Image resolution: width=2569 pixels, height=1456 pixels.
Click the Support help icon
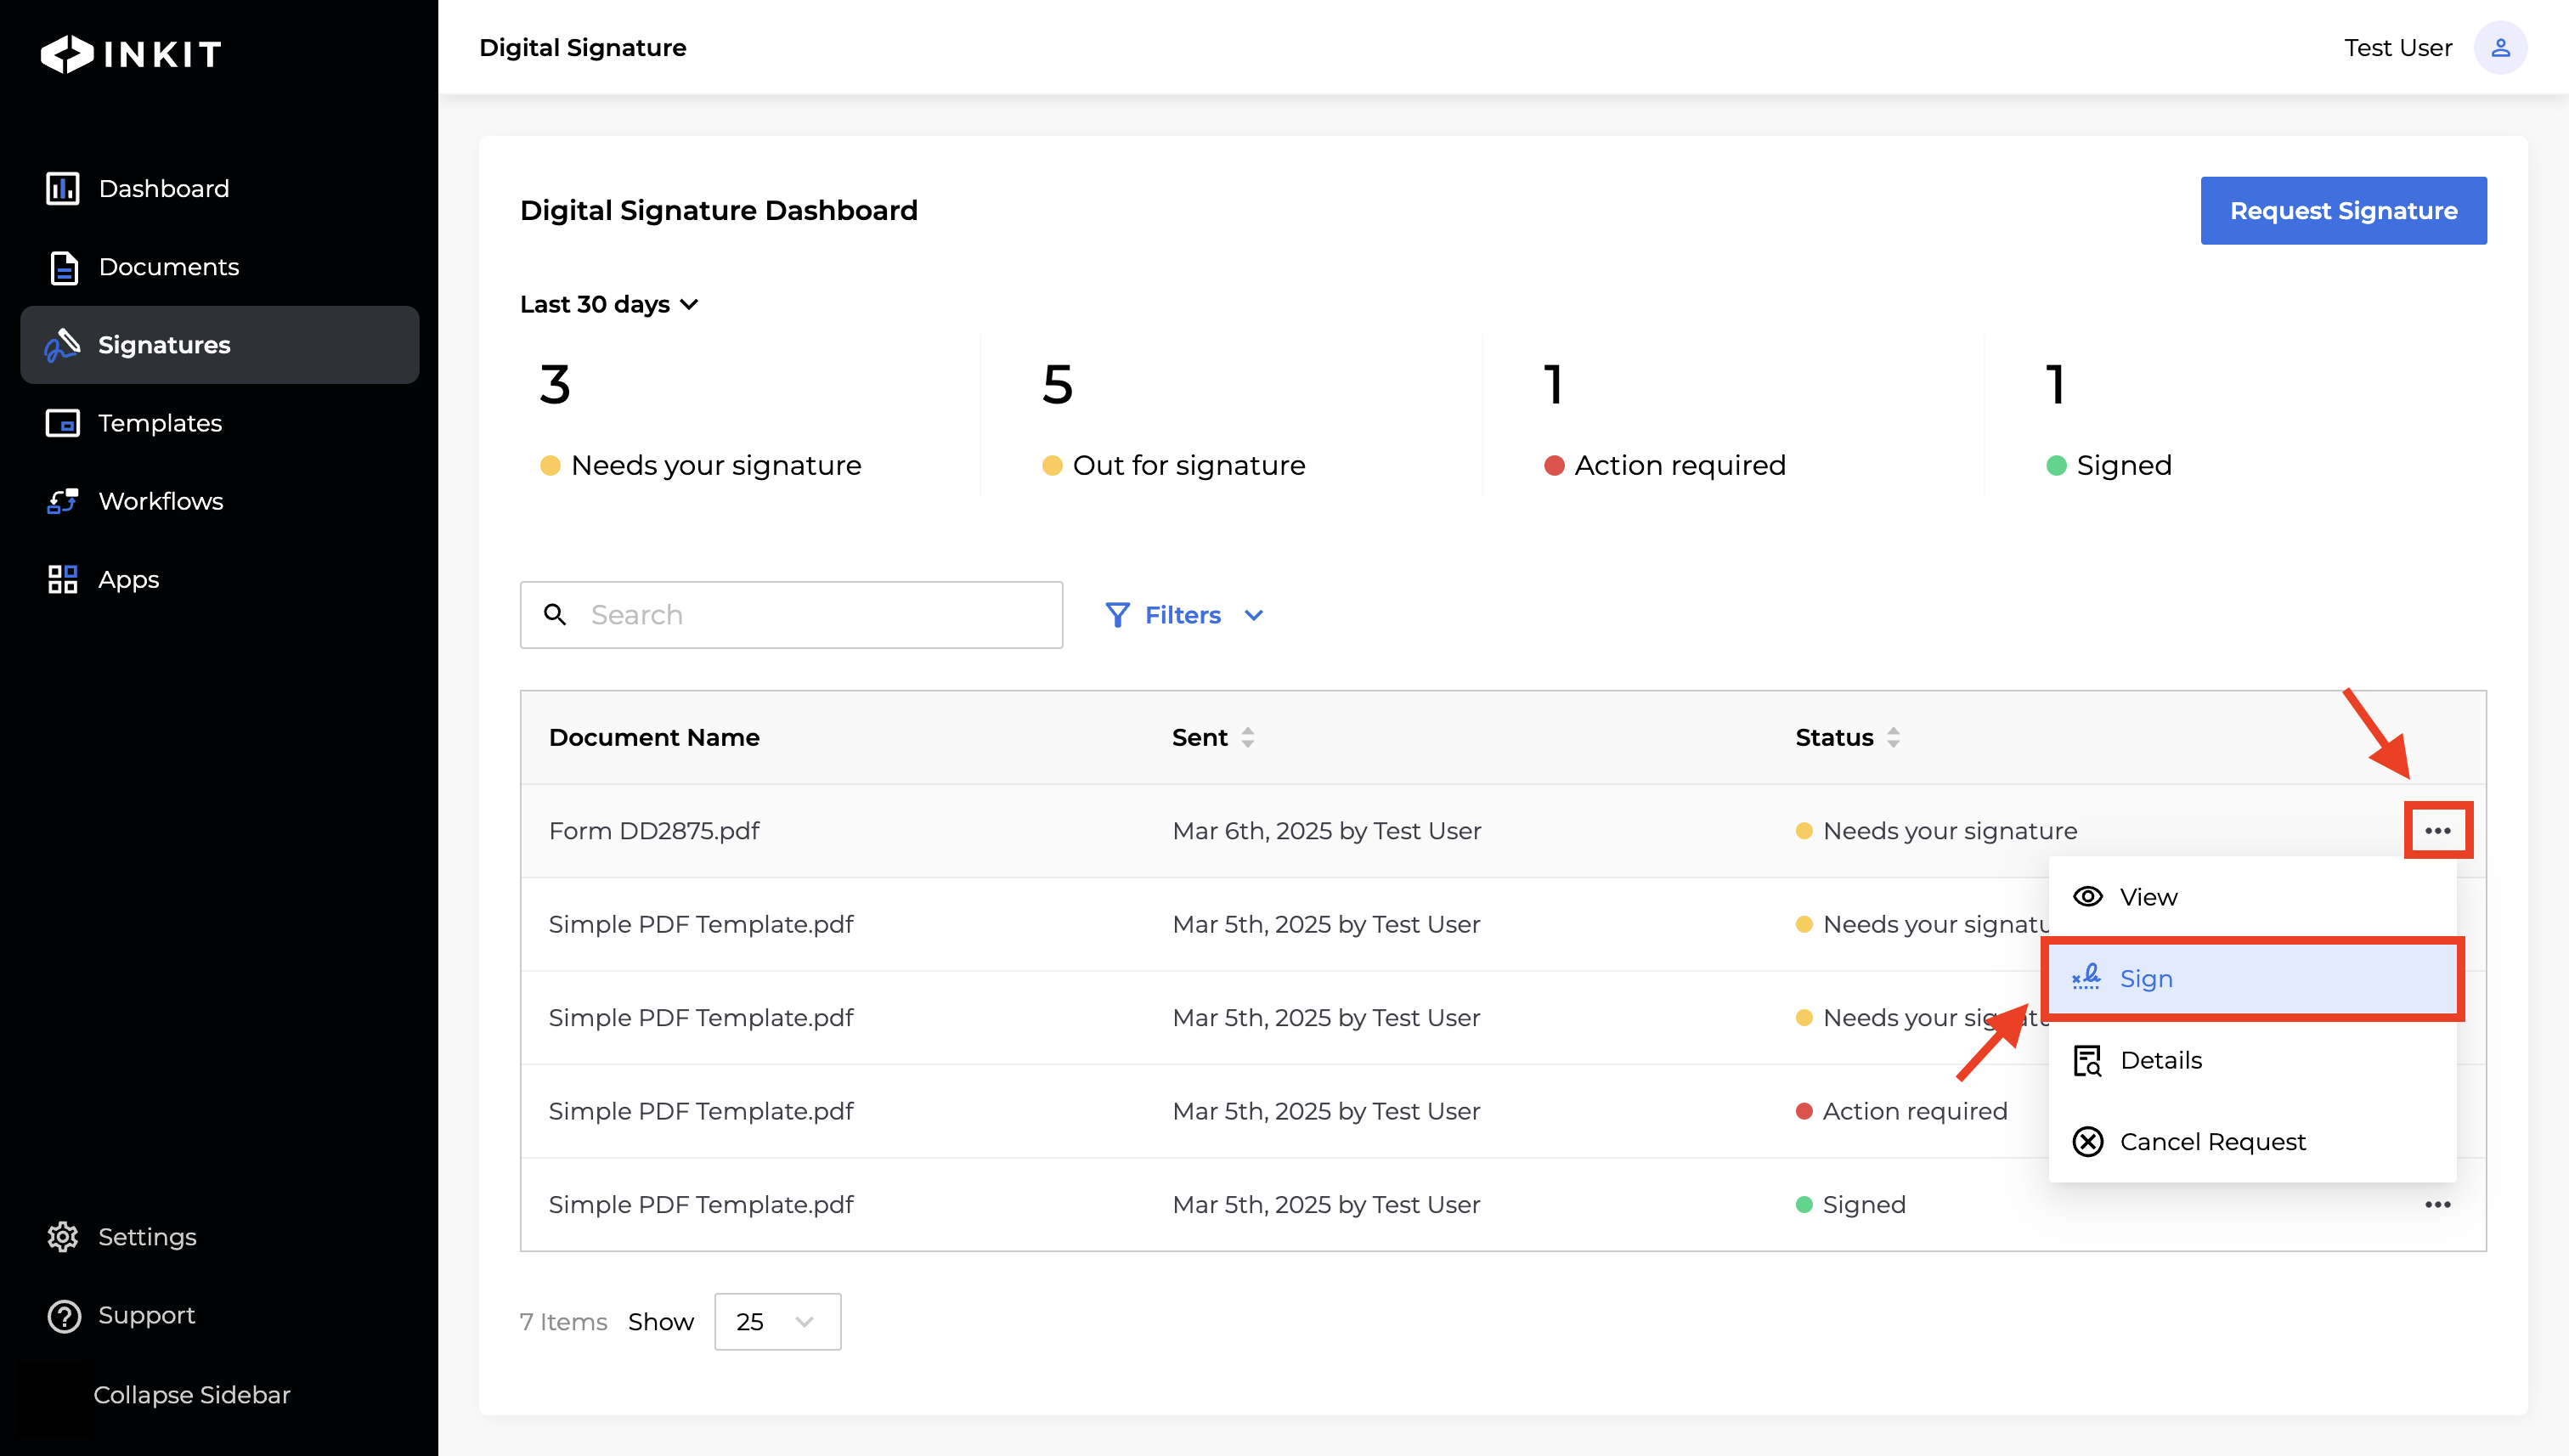click(x=63, y=1315)
